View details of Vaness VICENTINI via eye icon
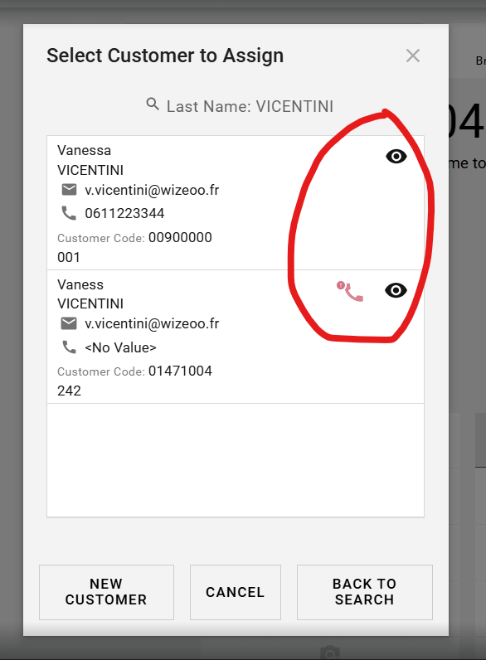This screenshot has width=486, height=660. (x=396, y=290)
